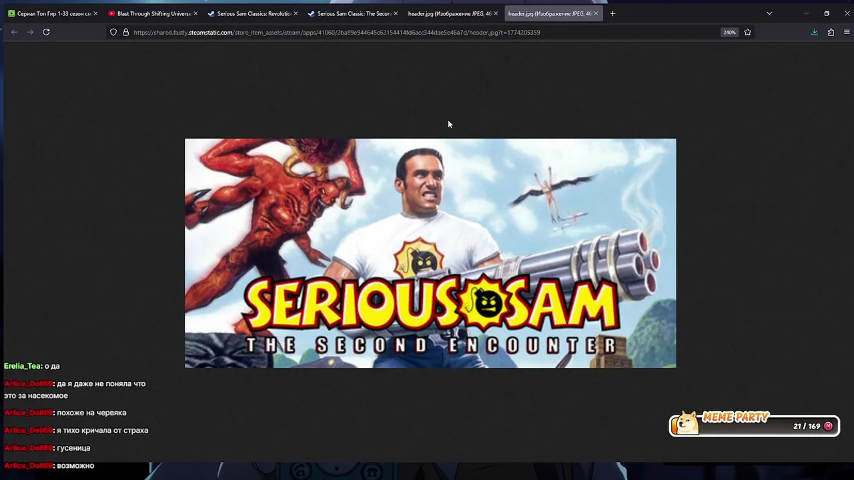Expand the list all tabs chevron
854x480 pixels.
pyautogui.click(x=769, y=13)
